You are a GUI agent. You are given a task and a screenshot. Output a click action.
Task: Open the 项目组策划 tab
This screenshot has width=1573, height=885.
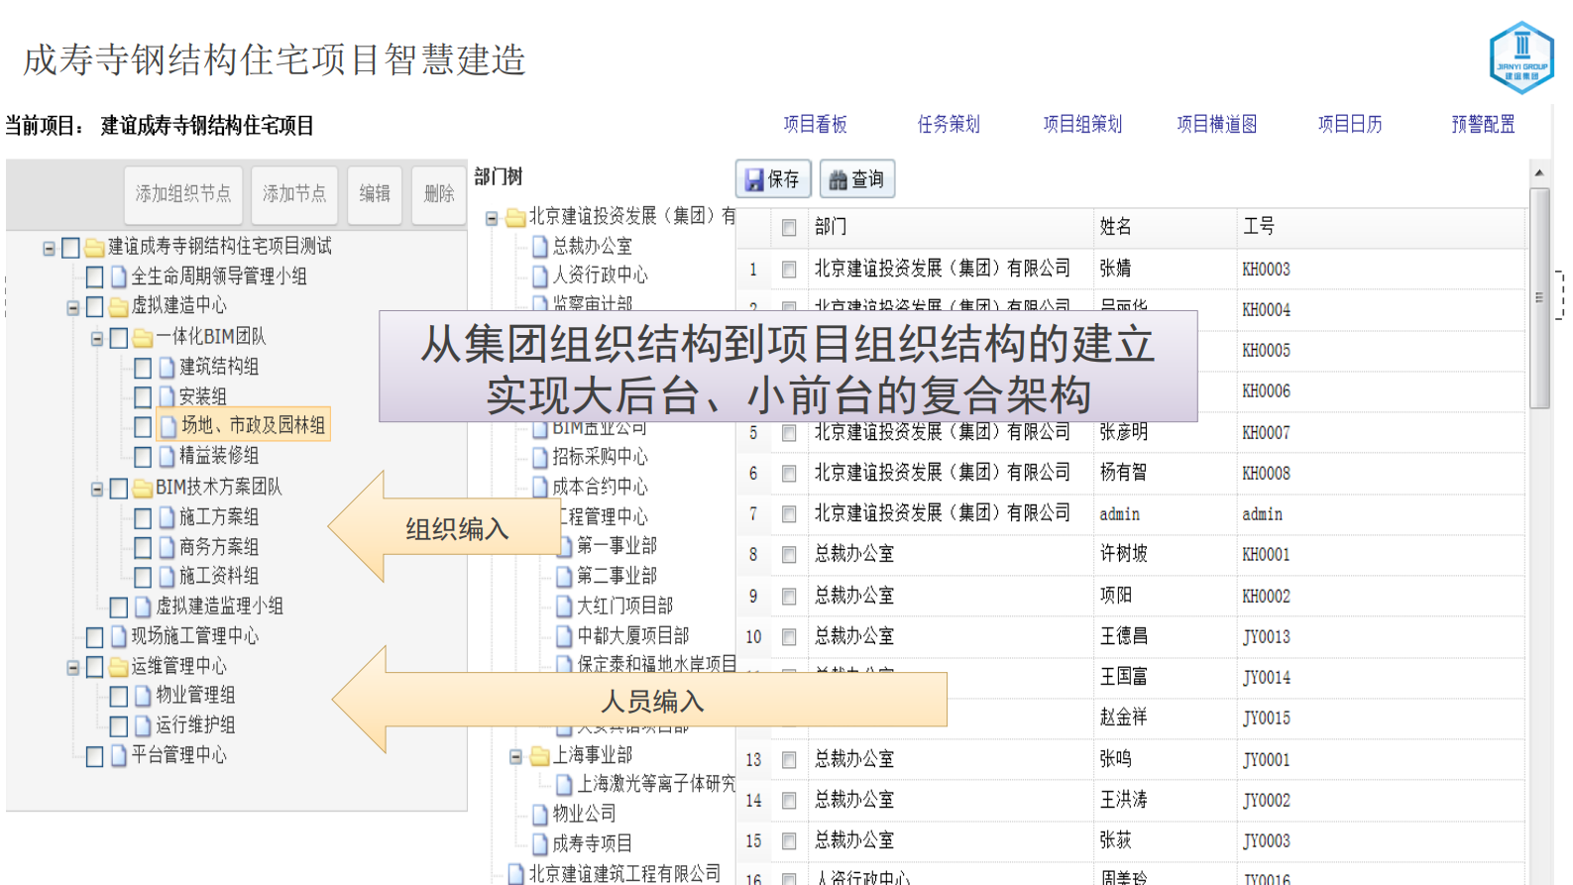point(1082,124)
